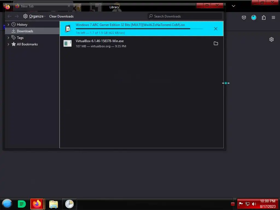Cancel the Windows 7 ARC iso download
The width and height of the screenshot is (280, 210).
point(216,29)
